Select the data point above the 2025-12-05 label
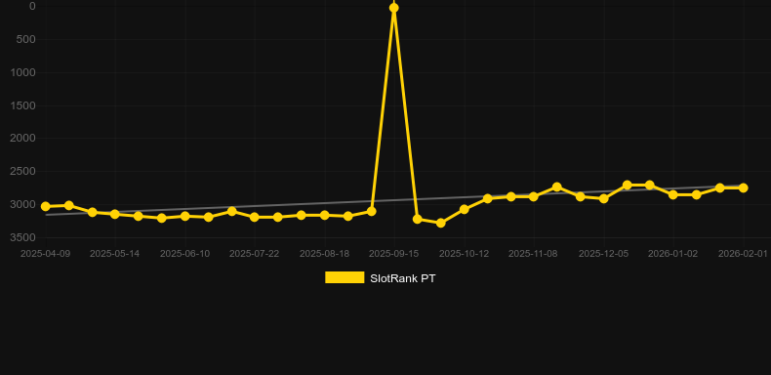Viewport: 771px width, 375px height. (604, 199)
